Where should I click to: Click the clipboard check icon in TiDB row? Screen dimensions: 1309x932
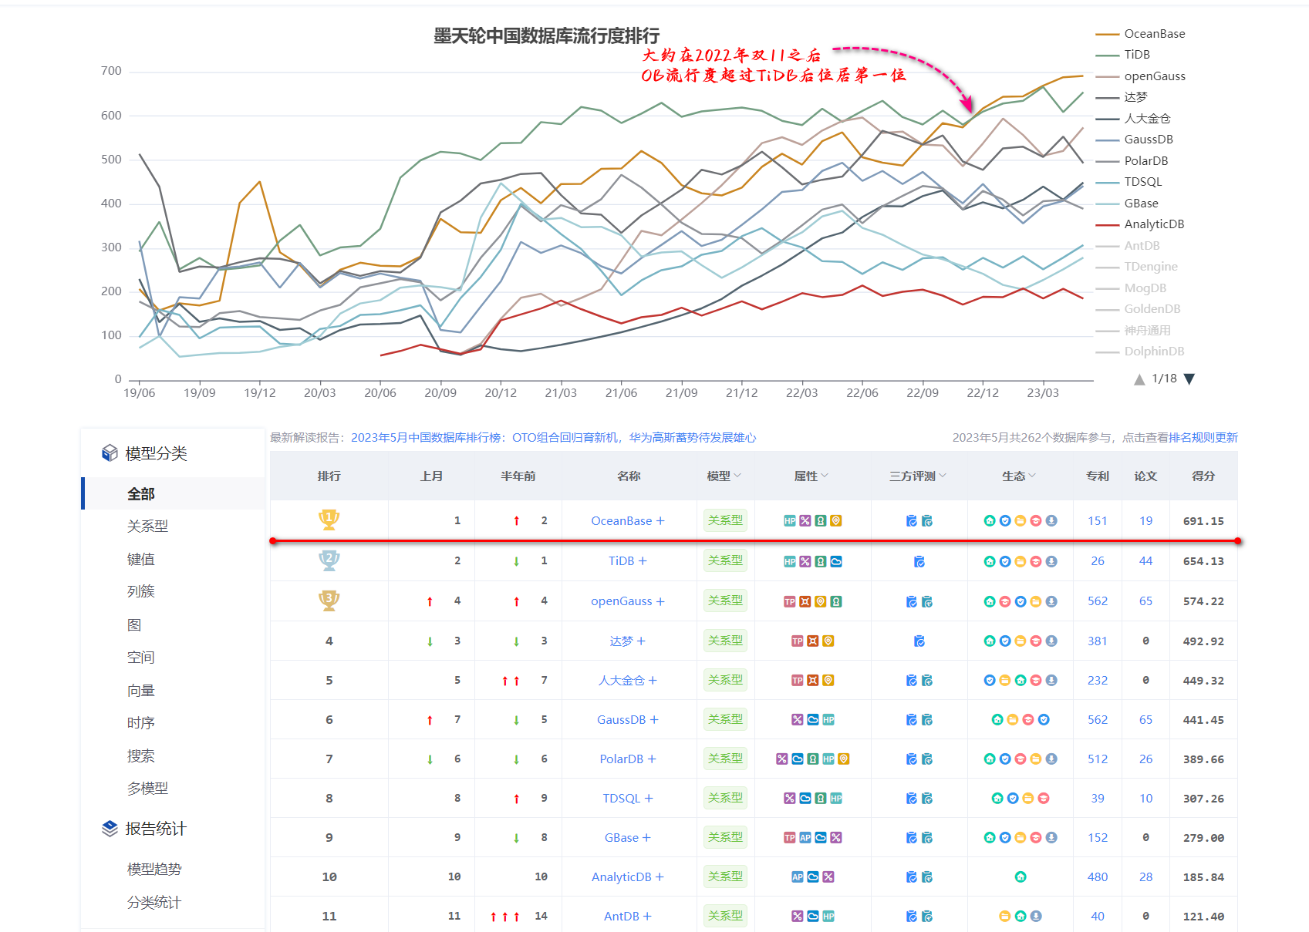[919, 561]
